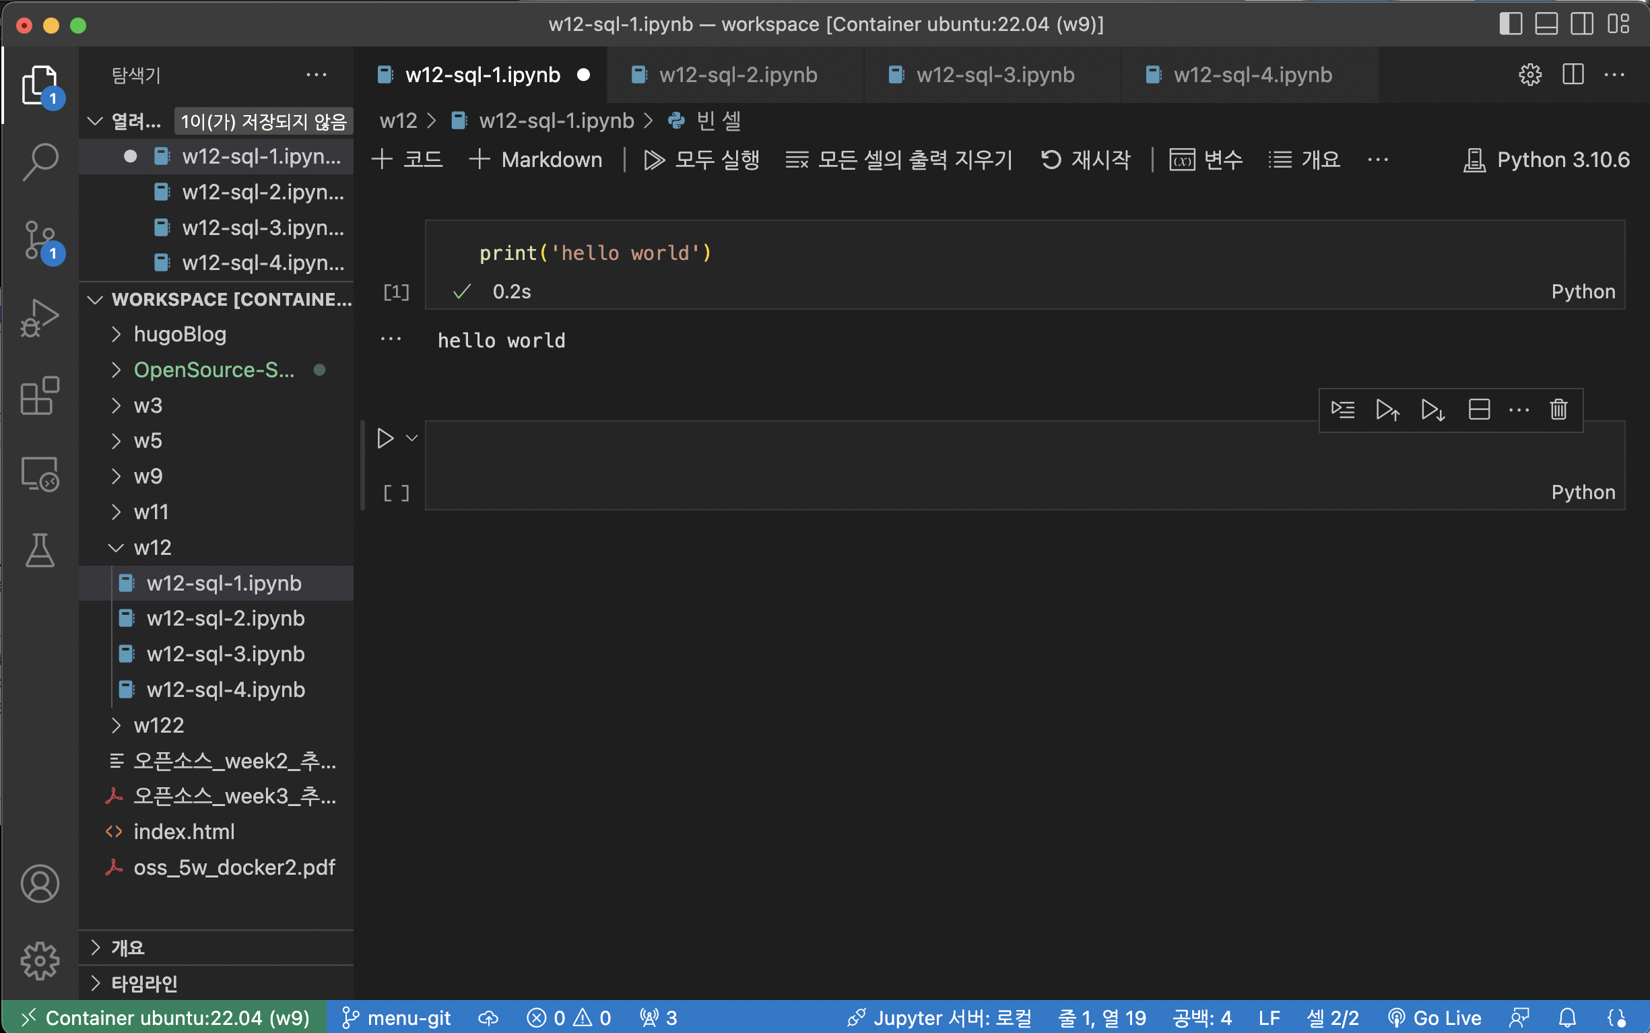Switch to the w12-sql-2.ipynb tab
1650x1033 pixels.
pyautogui.click(x=737, y=75)
